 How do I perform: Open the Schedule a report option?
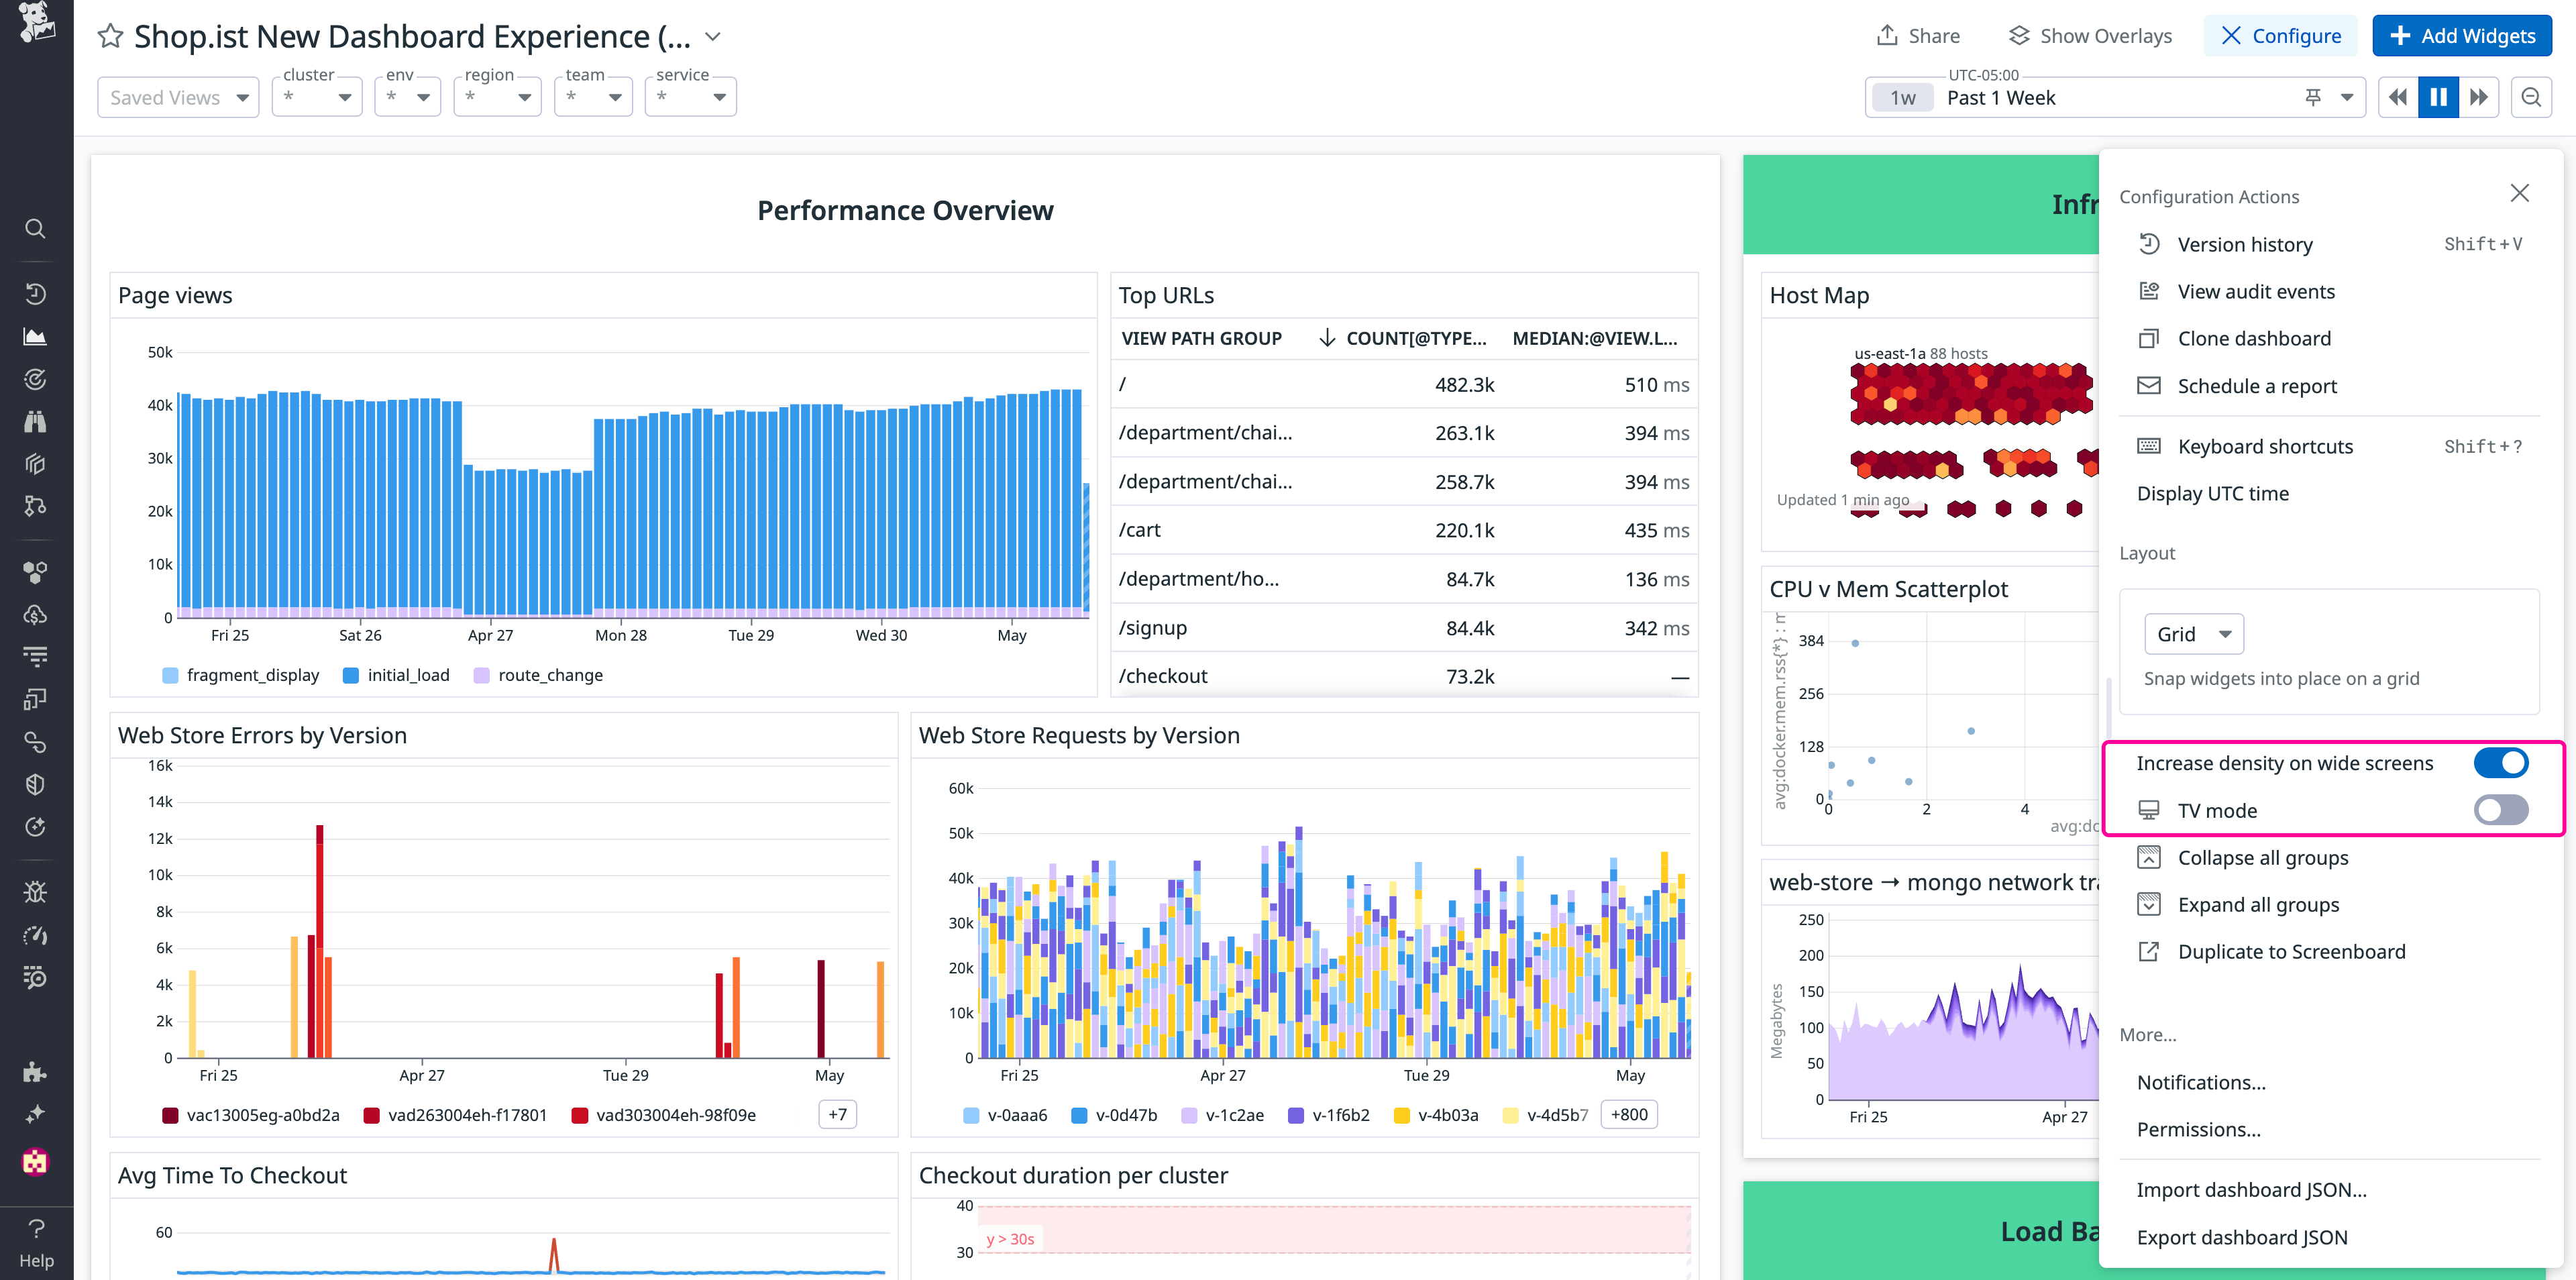[x=2257, y=386]
